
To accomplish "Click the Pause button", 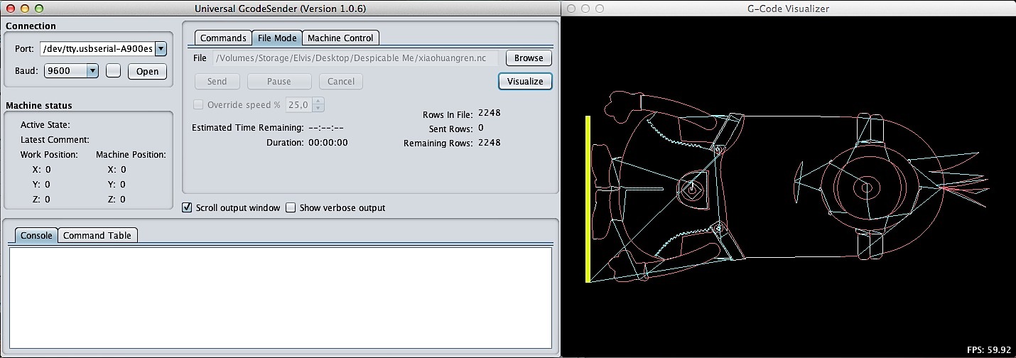I will (x=279, y=81).
